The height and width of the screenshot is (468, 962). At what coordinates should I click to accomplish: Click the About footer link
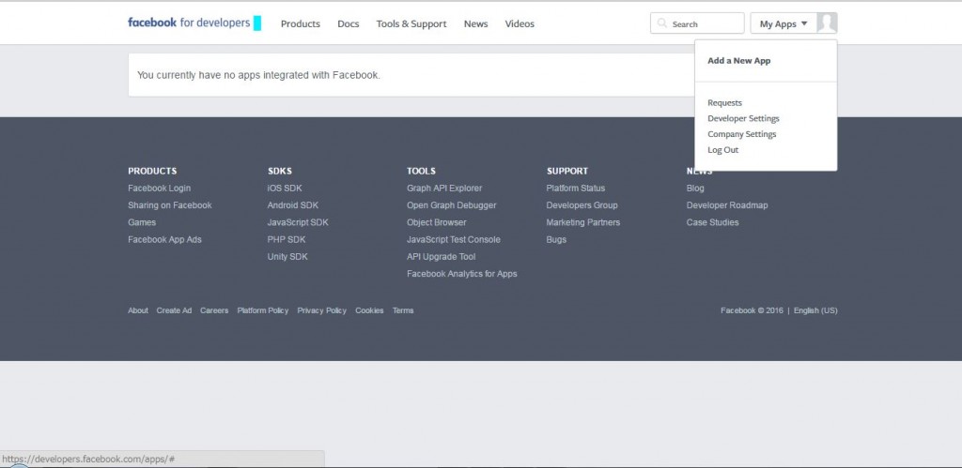coord(138,310)
